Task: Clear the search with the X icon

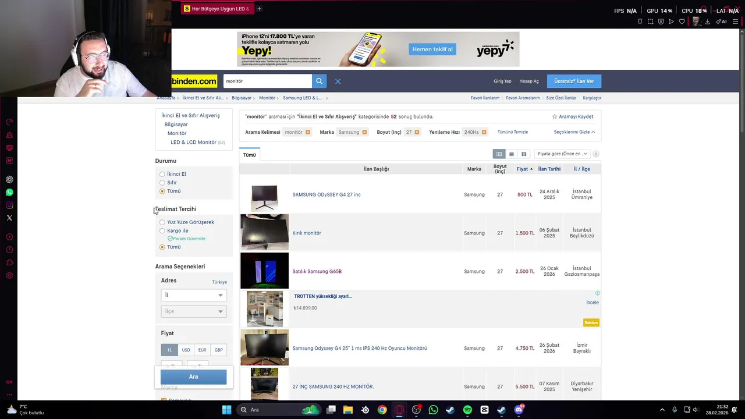Action: tap(338, 81)
